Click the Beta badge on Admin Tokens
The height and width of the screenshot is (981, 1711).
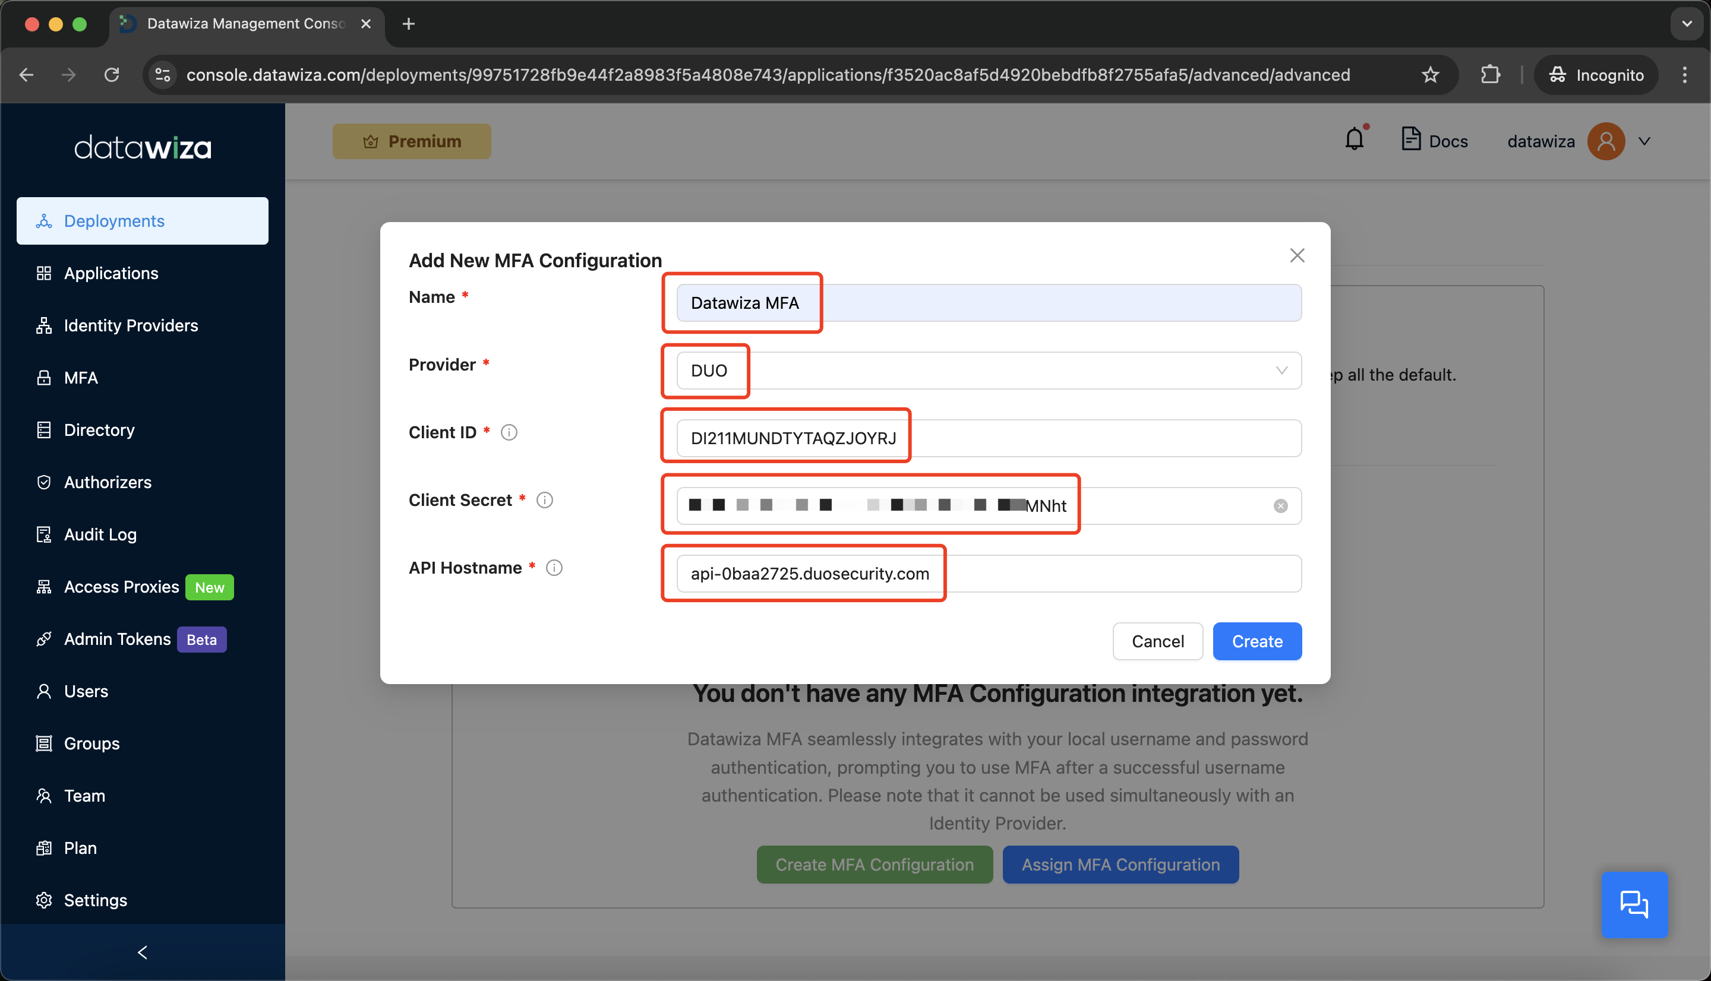(x=201, y=640)
